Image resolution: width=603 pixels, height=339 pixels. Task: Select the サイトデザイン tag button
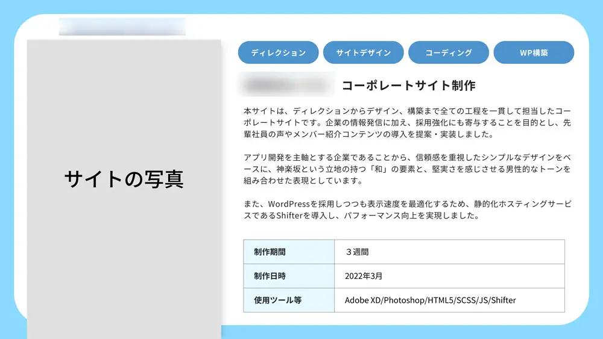pyautogui.click(x=363, y=52)
